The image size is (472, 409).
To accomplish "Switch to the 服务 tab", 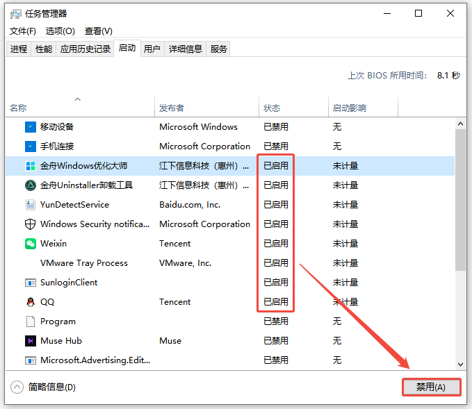I will (x=218, y=49).
